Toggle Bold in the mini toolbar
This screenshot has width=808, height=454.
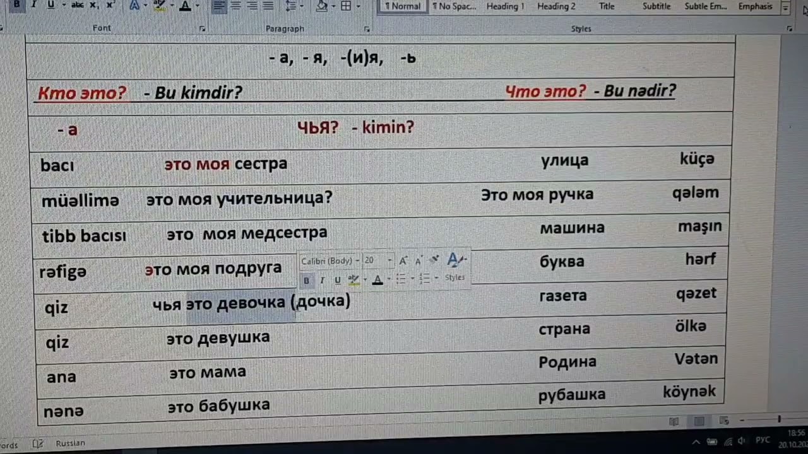307,281
